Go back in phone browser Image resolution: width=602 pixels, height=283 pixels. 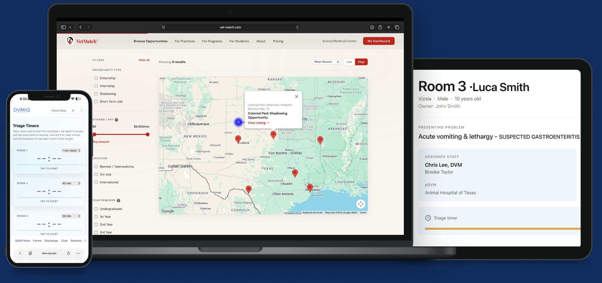point(20,253)
